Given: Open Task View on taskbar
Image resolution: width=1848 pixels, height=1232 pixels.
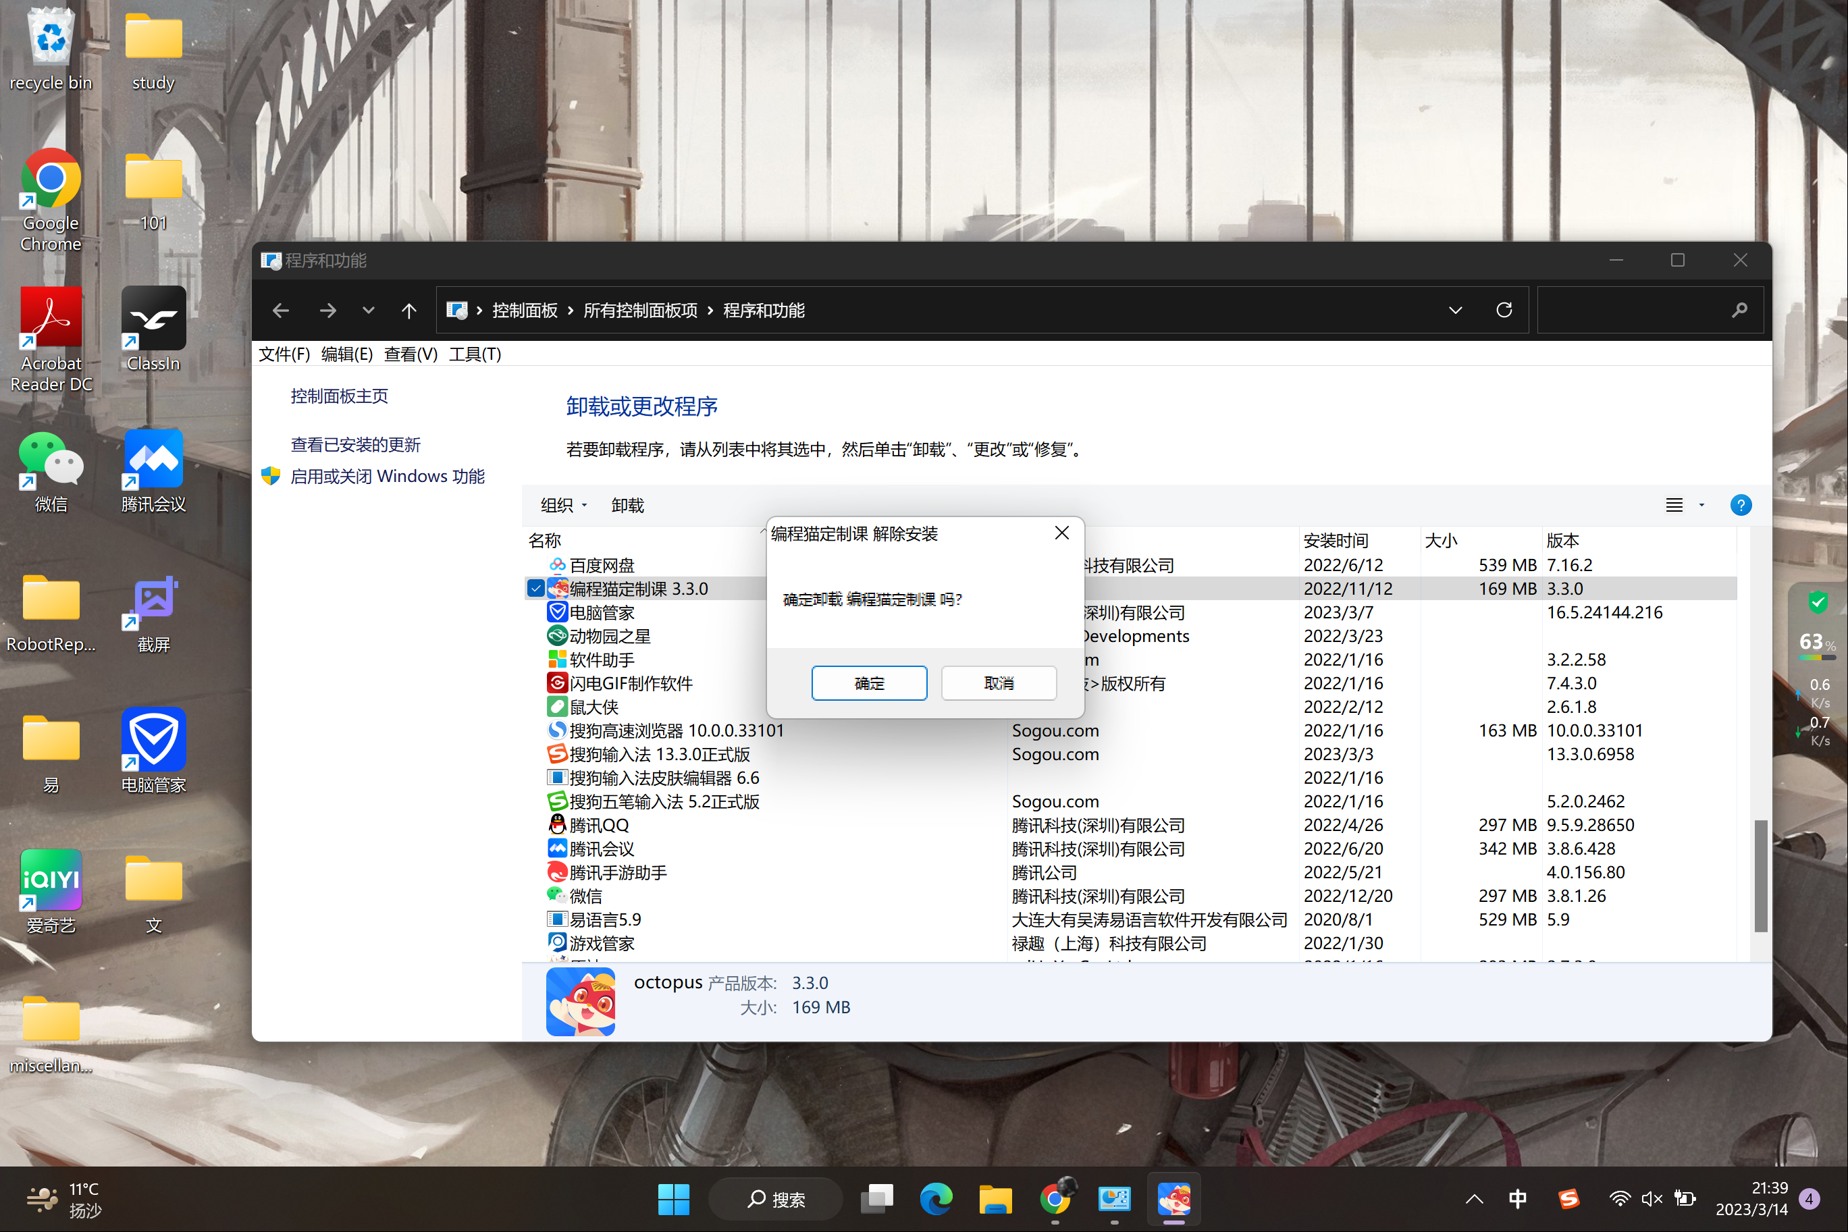Looking at the screenshot, I should 877,1199.
